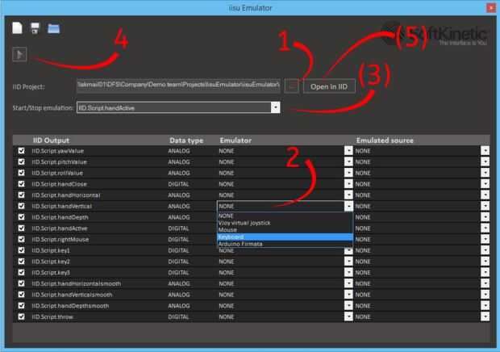The width and height of the screenshot is (500, 352).
Task: Start emulation with the play button
Action: [x=19, y=55]
